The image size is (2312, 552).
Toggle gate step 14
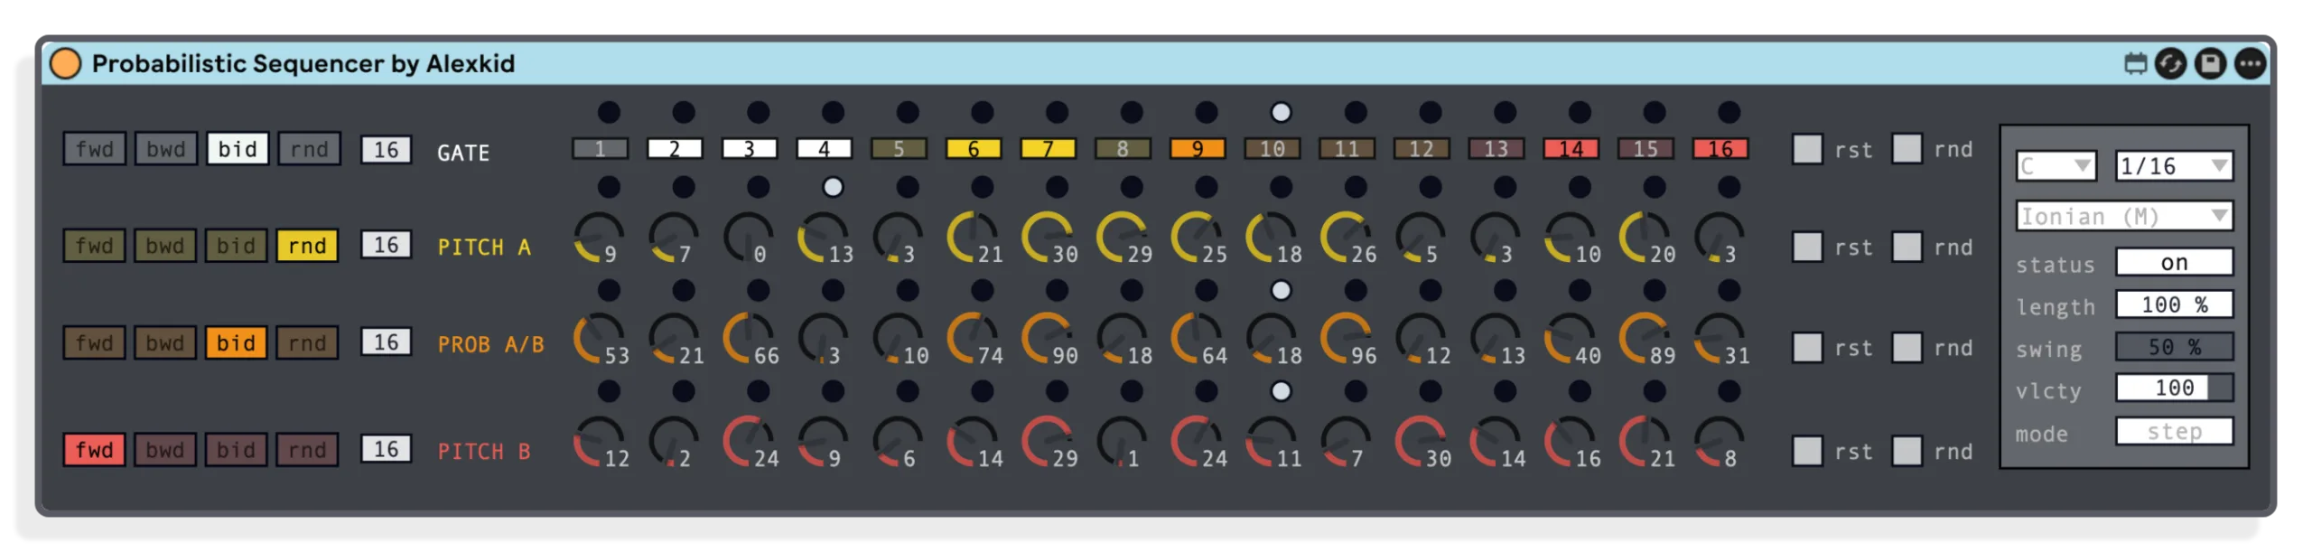click(x=1571, y=149)
